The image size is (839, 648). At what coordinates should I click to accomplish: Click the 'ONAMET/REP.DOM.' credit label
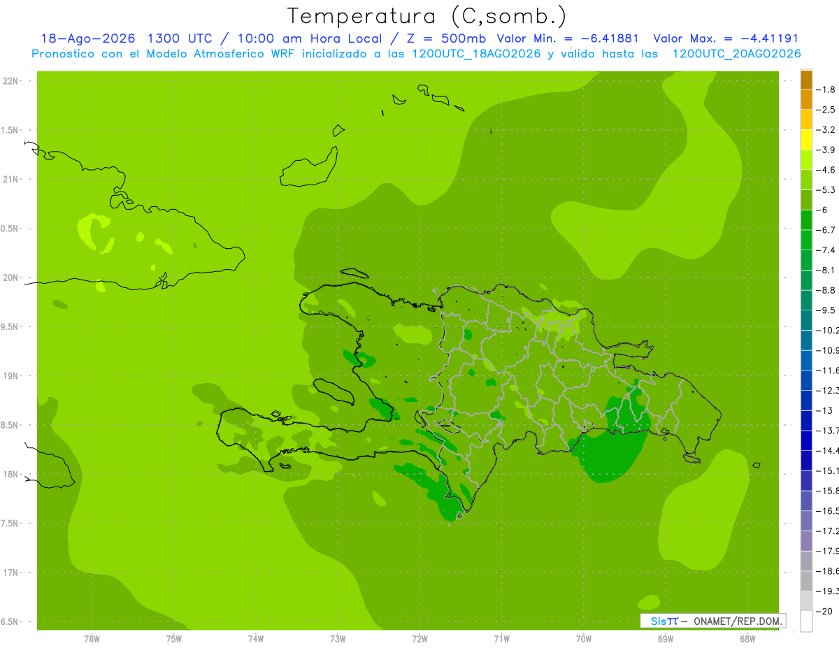tap(738, 621)
